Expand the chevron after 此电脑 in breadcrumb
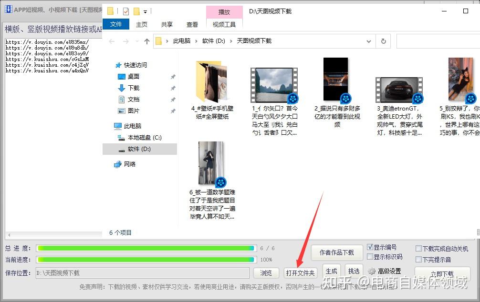The height and width of the screenshot is (302, 480). [x=196, y=41]
